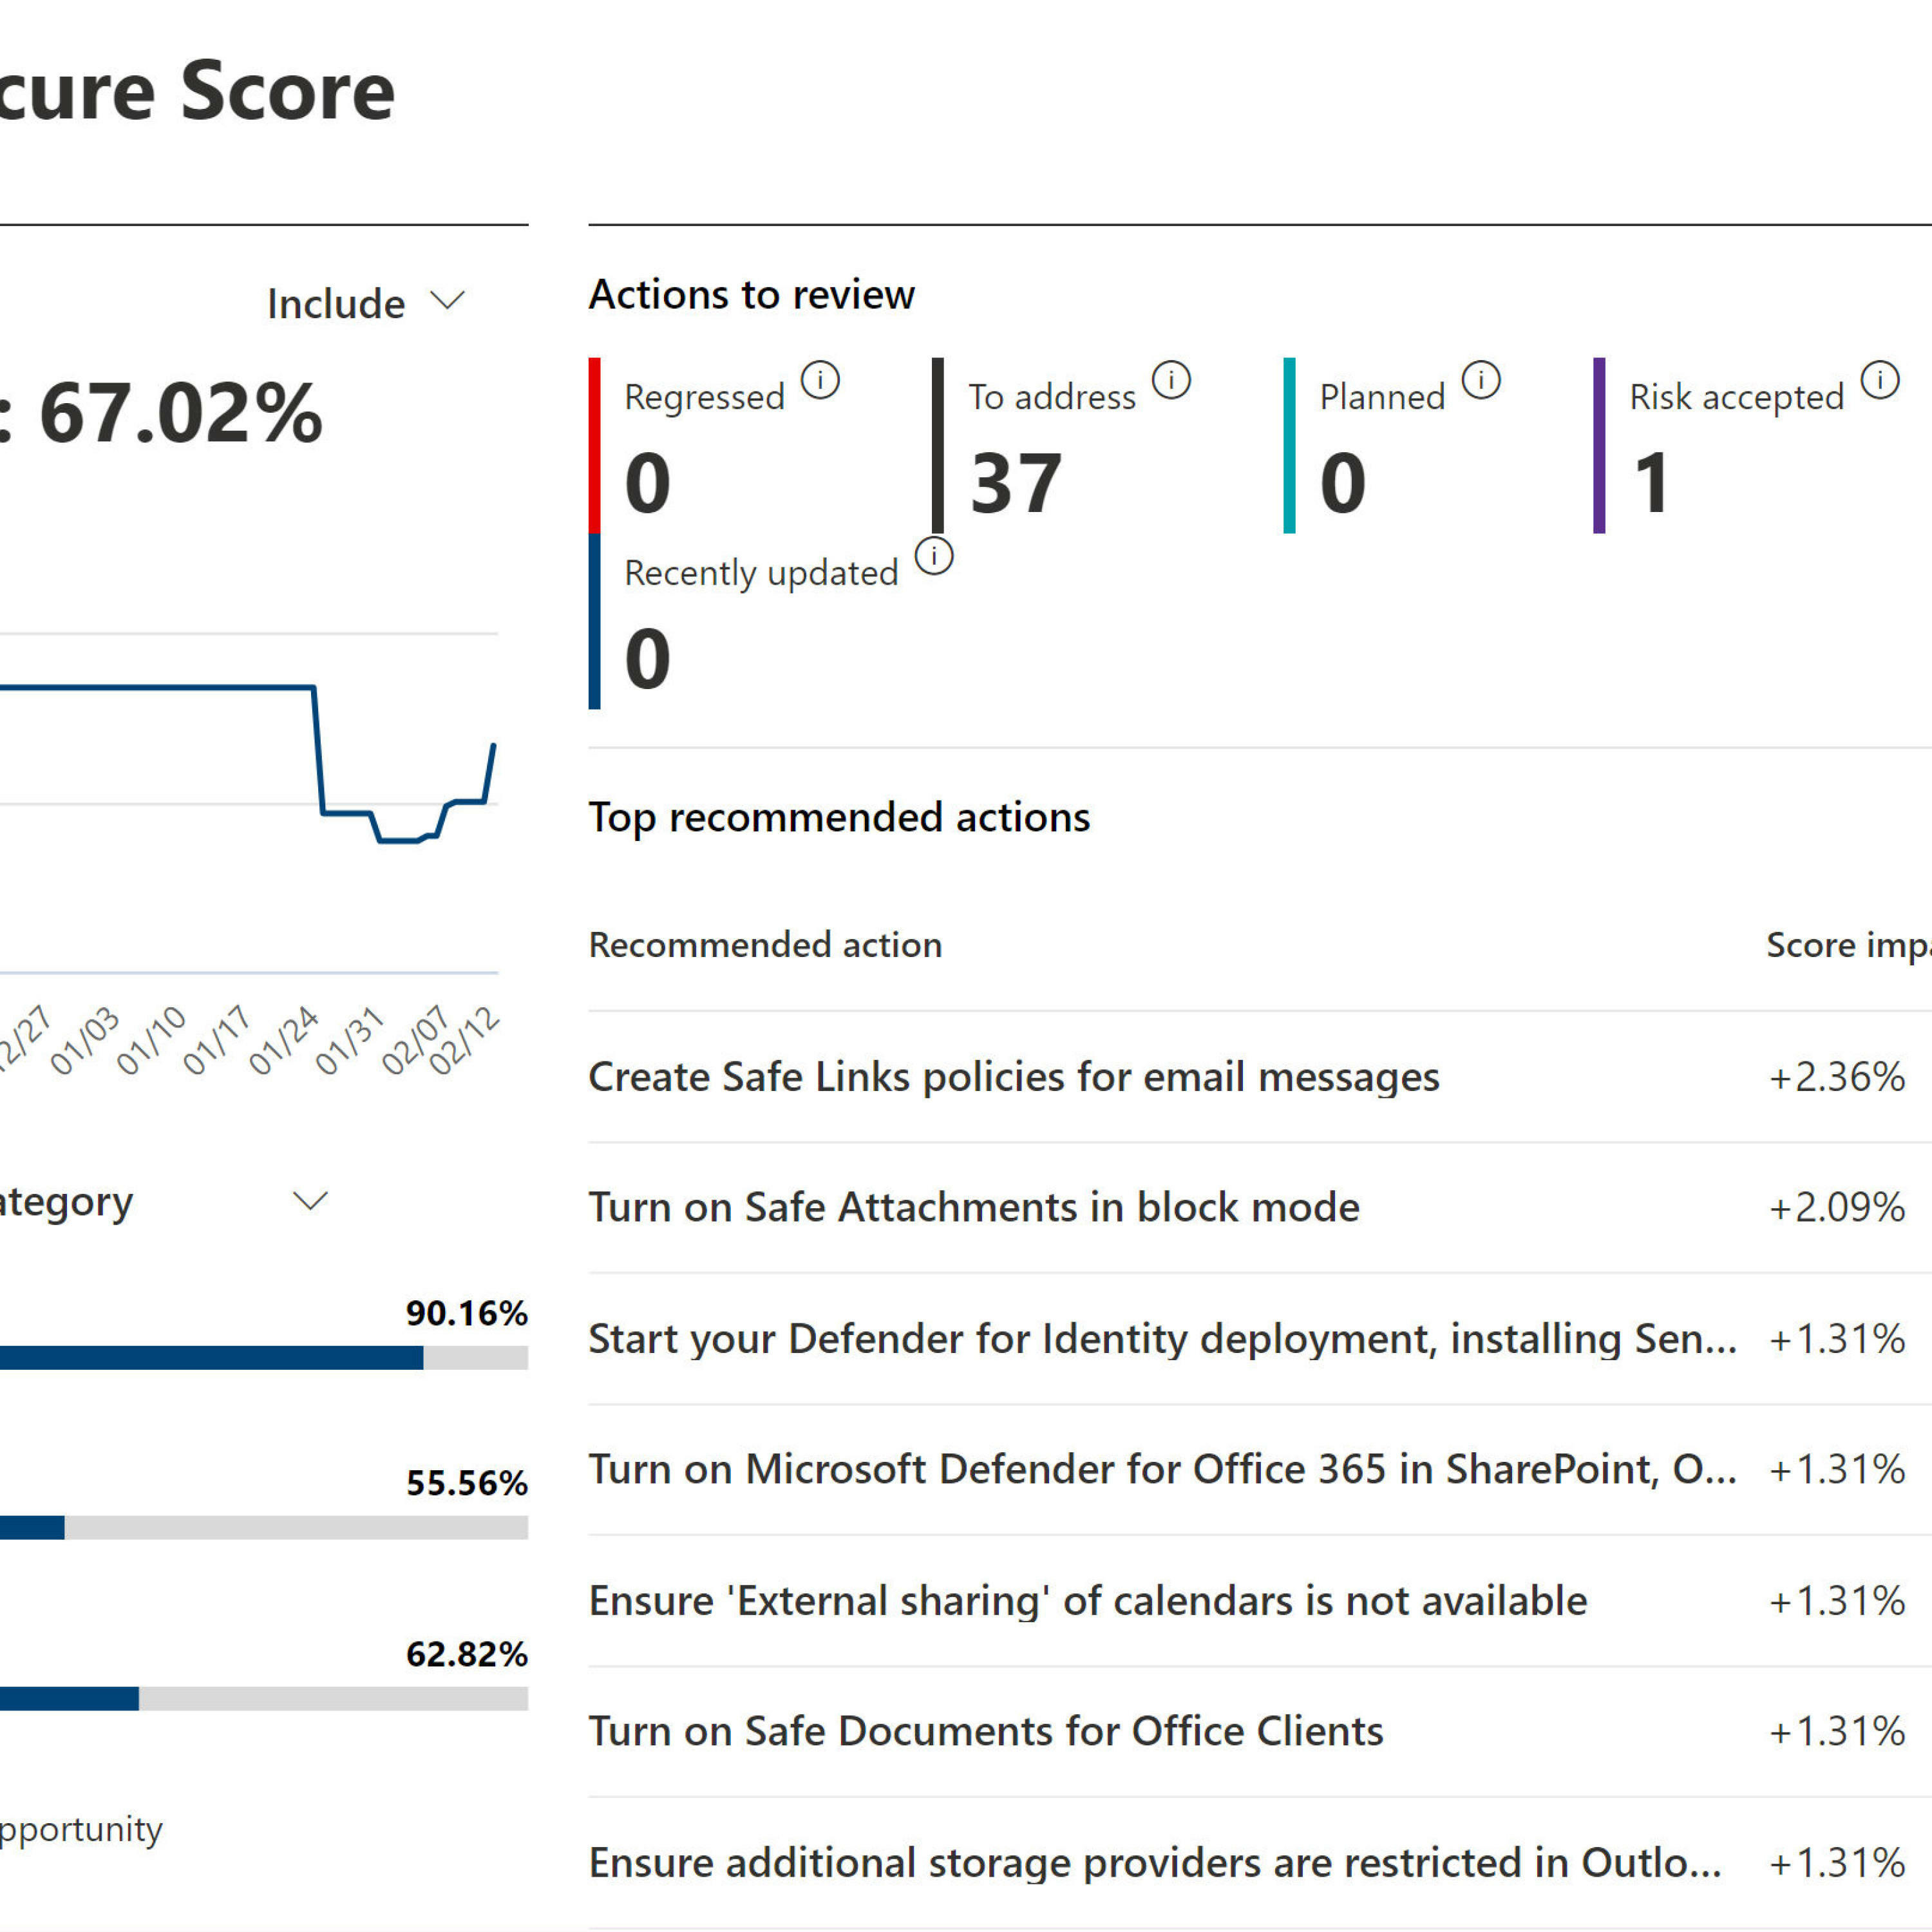Click the 55.56% category progress bar
The image size is (1932, 1932).
point(264,1527)
